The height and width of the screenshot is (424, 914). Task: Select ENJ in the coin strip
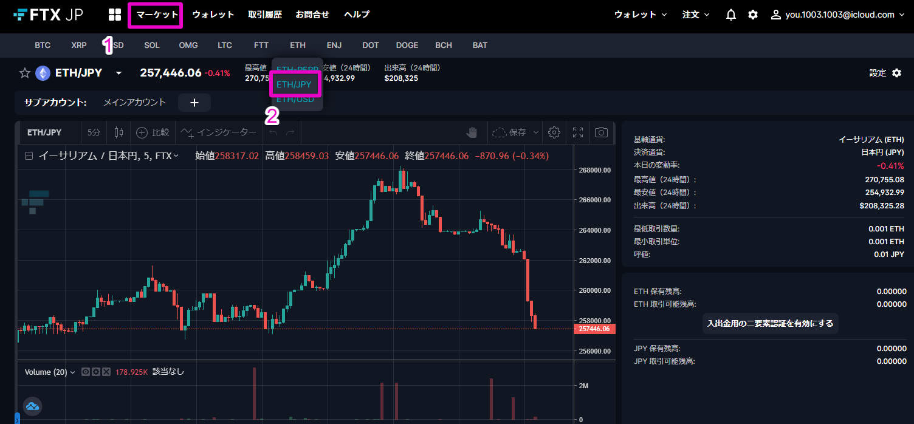[334, 46]
